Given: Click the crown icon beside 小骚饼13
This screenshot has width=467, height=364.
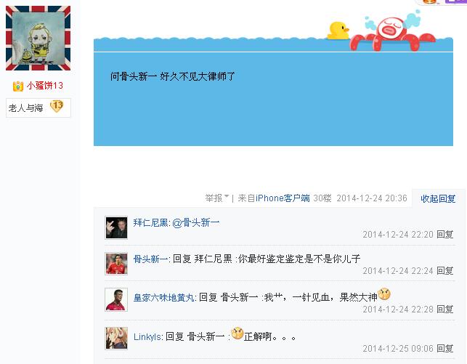Looking at the screenshot, I should (x=18, y=86).
